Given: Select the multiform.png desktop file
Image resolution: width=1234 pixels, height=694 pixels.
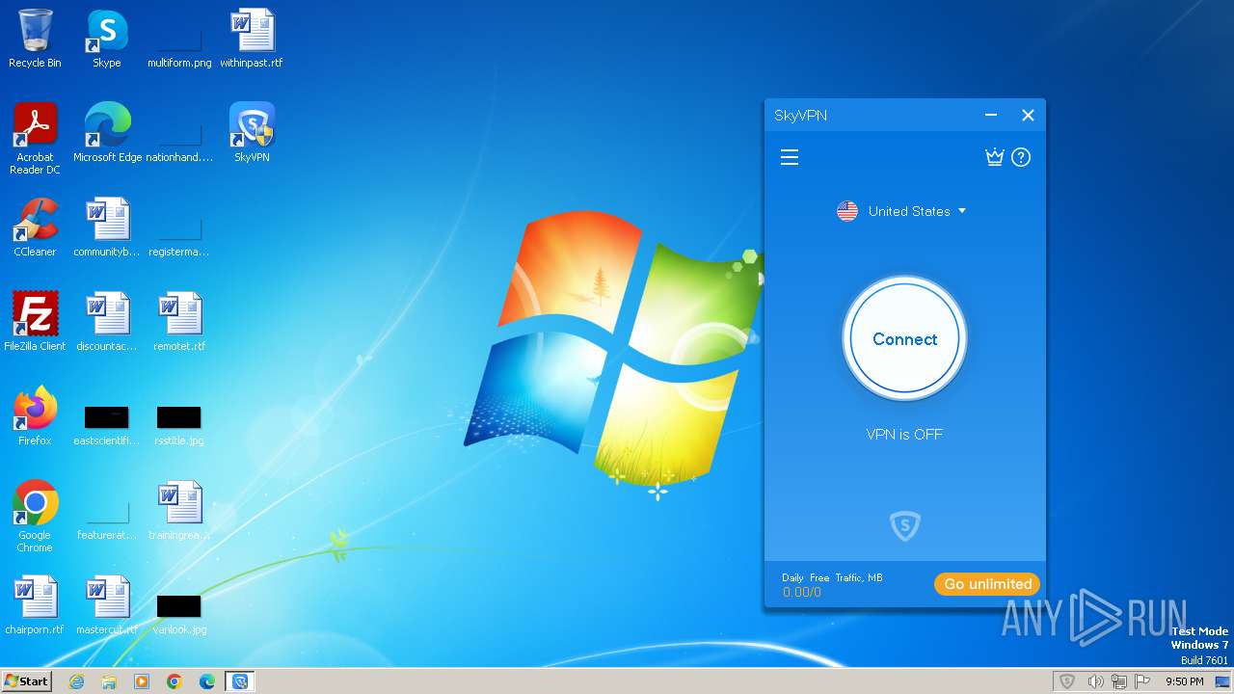Looking at the screenshot, I should (179, 48).
